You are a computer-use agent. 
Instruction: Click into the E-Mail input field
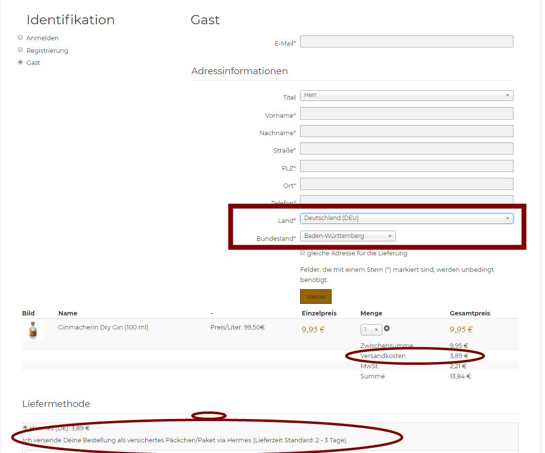tap(406, 42)
